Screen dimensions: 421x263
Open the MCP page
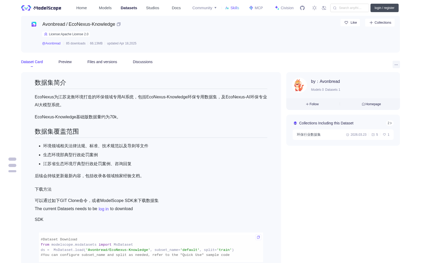(x=256, y=8)
